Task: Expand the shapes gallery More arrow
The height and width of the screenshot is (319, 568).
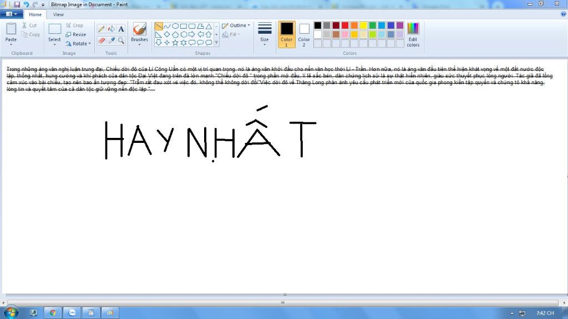Action: click(x=217, y=43)
